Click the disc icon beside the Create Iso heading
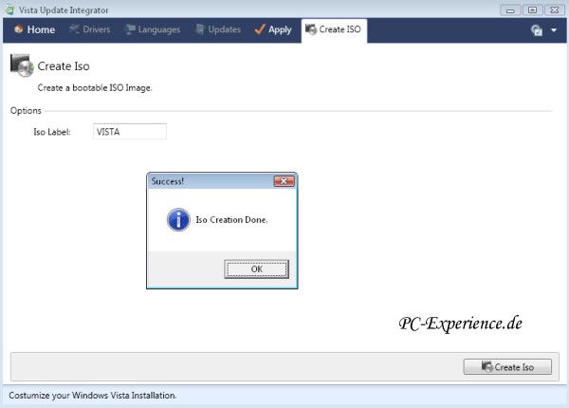 click(22, 65)
